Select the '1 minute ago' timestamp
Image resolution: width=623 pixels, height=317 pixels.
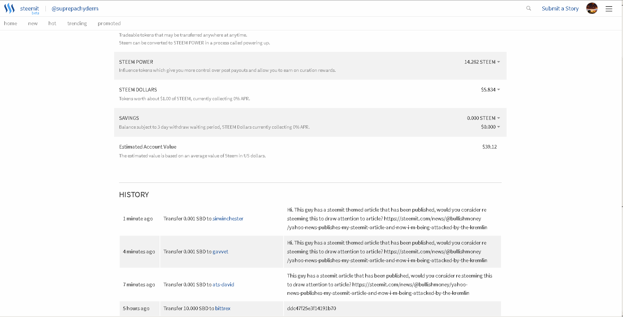(138, 219)
